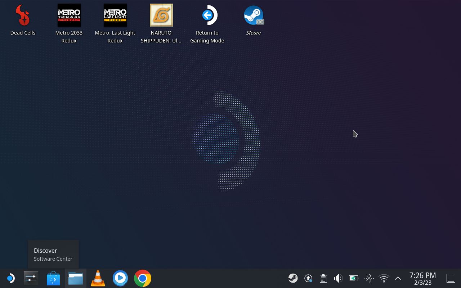Image resolution: width=461 pixels, height=288 pixels.
Task: Open the Dolphin file manager in the taskbar
Action: click(76, 278)
